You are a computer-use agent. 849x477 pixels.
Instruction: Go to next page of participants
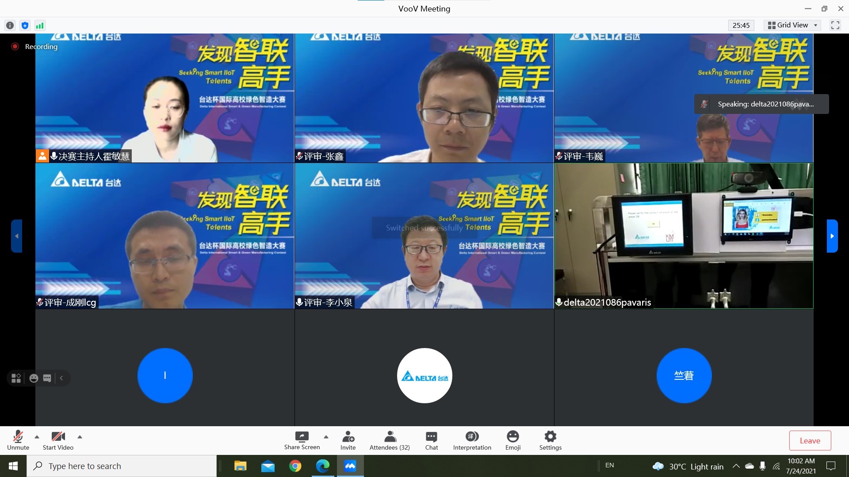832,236
